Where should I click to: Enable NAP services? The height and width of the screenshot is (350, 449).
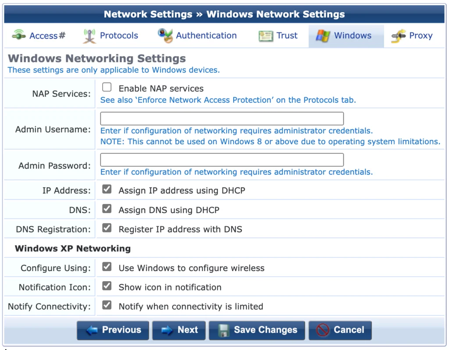click(x=107, y=87)
